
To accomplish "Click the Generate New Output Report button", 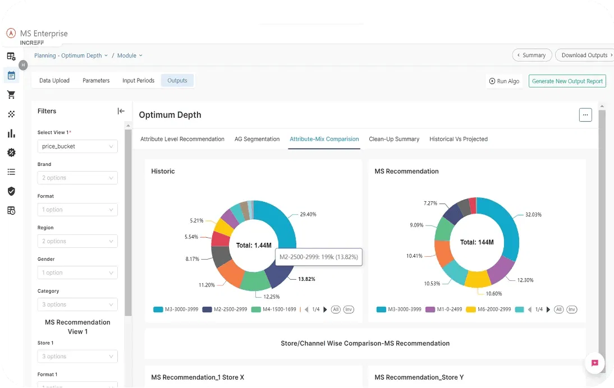I will [567, 81].
